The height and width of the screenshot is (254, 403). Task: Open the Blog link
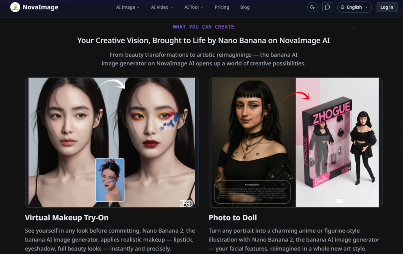(245, 7)
